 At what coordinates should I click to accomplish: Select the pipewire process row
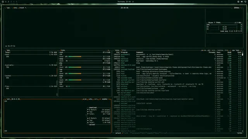pyautogui.click(x=177, y=129)
